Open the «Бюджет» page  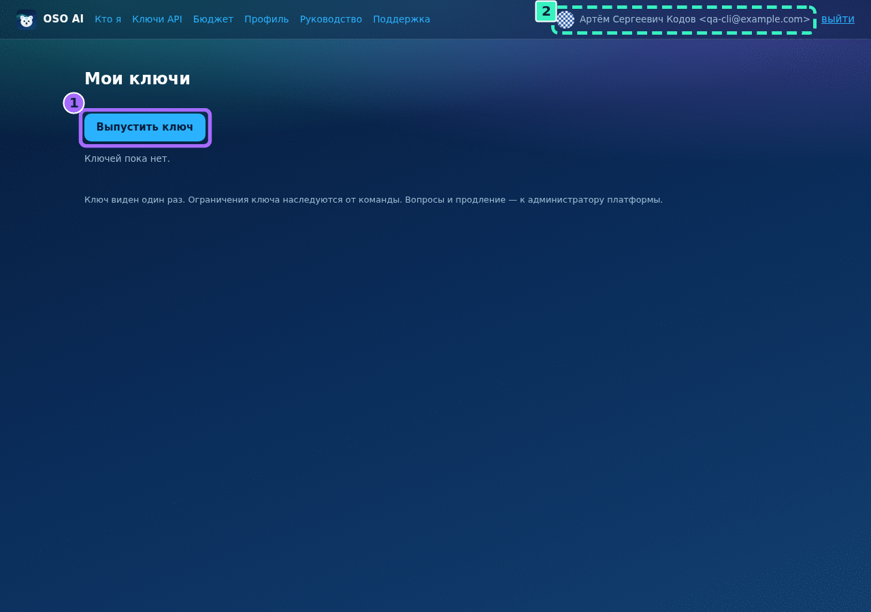point(213,19)
